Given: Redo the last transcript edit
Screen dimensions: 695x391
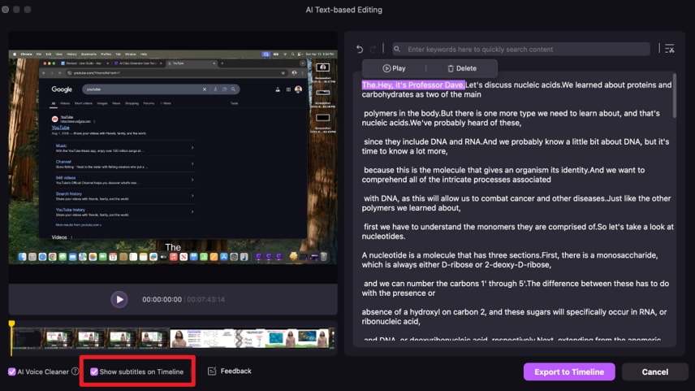Looking at the screenshot, I should [x=373, y=49].
